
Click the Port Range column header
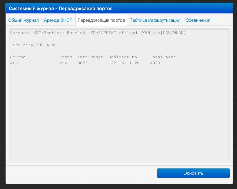[x=90, y=57]
